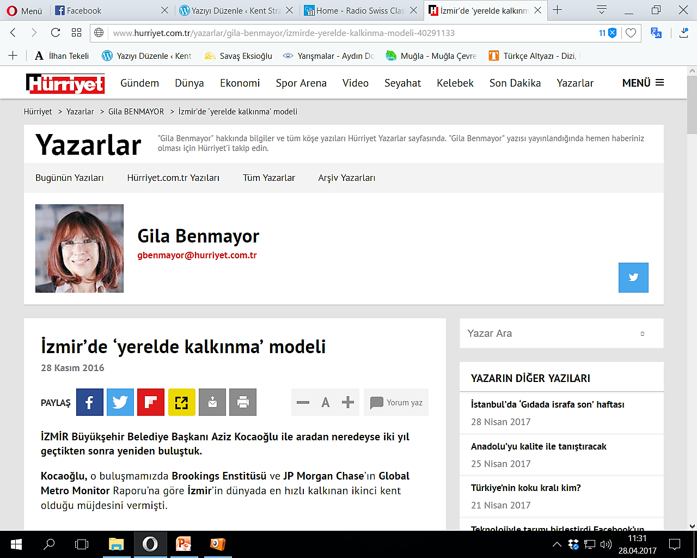This screenshot has height=558, width=697.
Task: Open the tab list arrow in title bar
Action: click(x=602, y=10)
